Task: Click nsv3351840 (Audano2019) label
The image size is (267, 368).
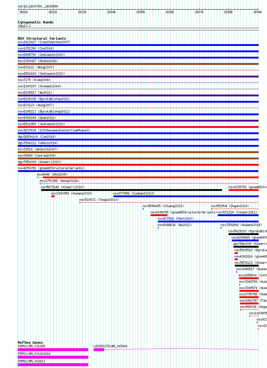Action: [241, 225]
